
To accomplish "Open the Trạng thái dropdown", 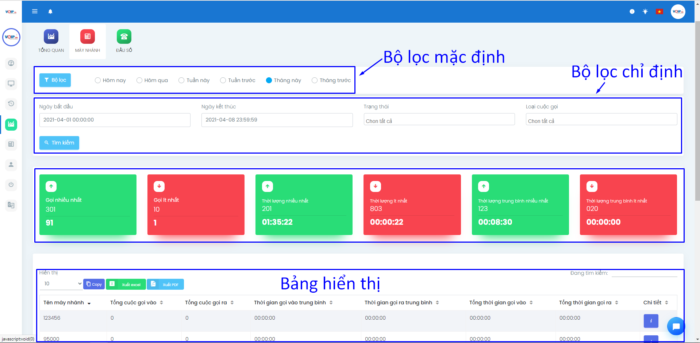I will (x=439, y=120).
